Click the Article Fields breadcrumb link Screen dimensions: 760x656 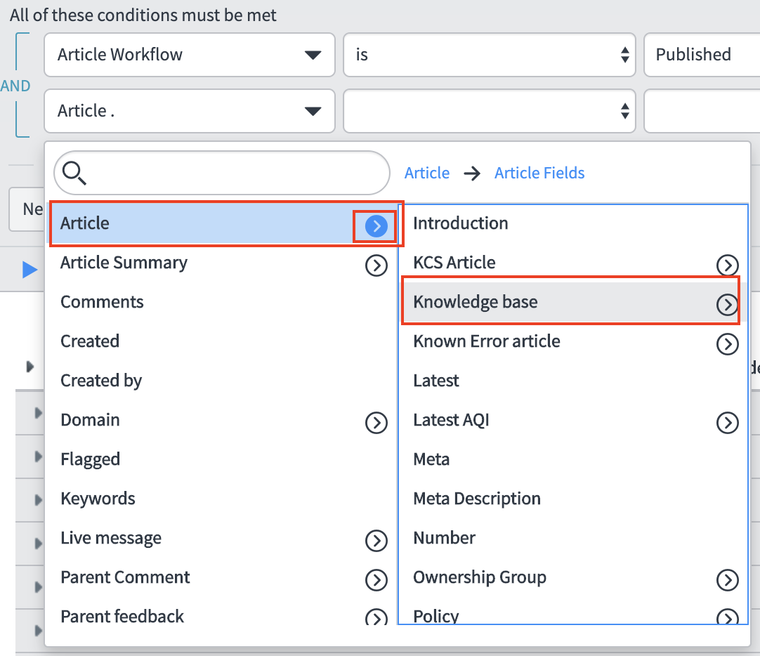pos(539,173)
